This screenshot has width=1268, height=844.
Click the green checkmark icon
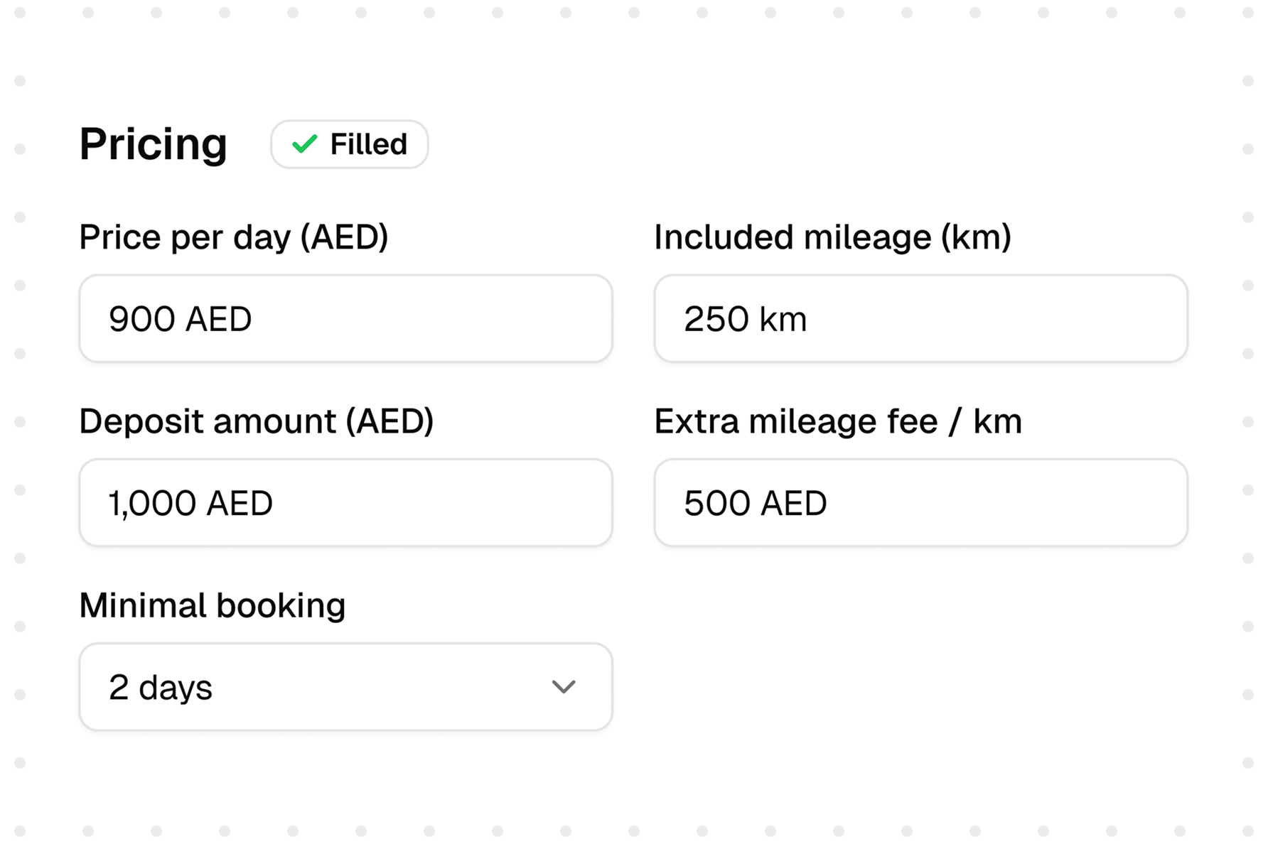304,144
